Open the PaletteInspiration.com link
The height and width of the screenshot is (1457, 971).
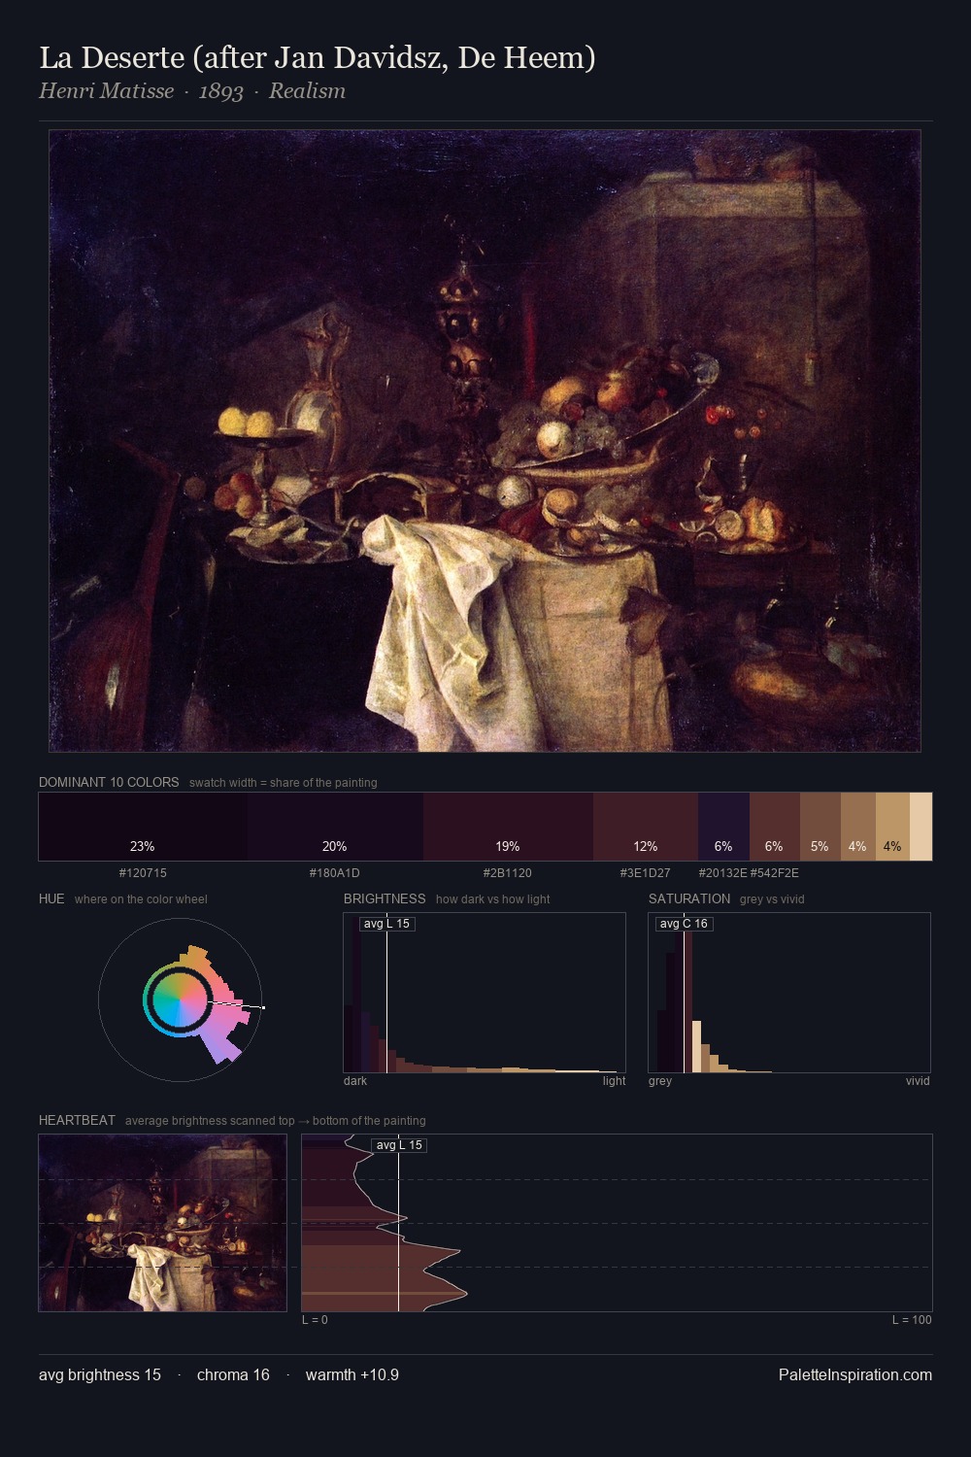click(855, 1374)
